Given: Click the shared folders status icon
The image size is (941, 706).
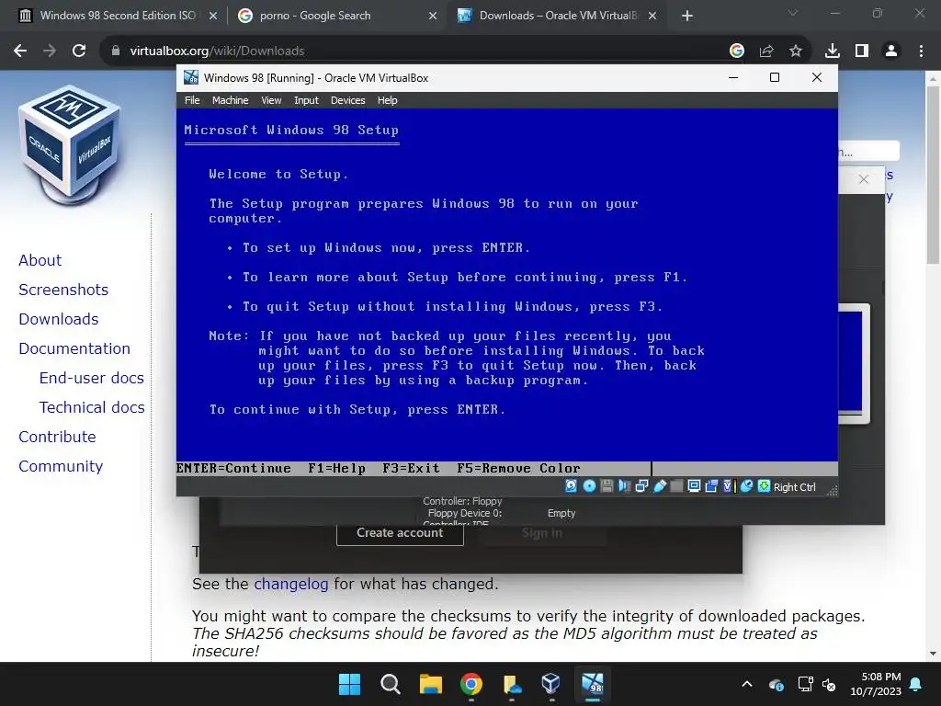Looking at the screenshot, I should pyautogui.click(x=676, y=486).
